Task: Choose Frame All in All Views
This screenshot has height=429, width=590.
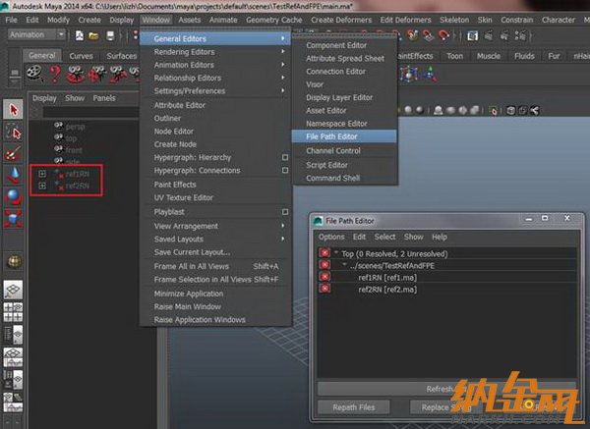Action: pos(216,266)
